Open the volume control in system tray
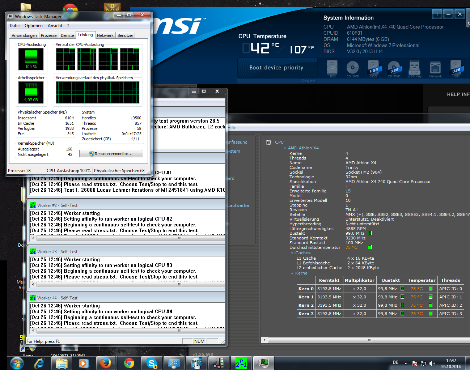 [x=432, y=363]
